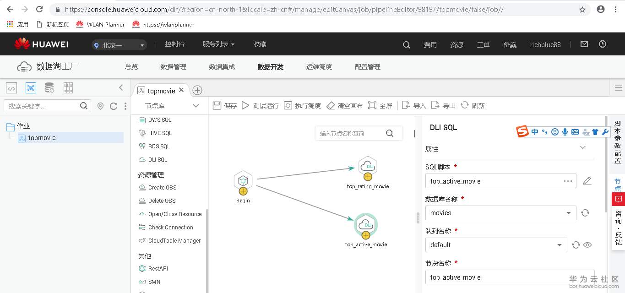This screenshot has width=625, height=293.
Task: Open 队列名称 default dropdown
Action: pyautogui.click(x=496, y=245)
